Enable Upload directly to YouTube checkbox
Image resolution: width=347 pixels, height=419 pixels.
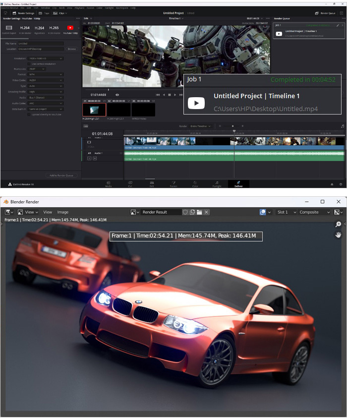(29, 115)
